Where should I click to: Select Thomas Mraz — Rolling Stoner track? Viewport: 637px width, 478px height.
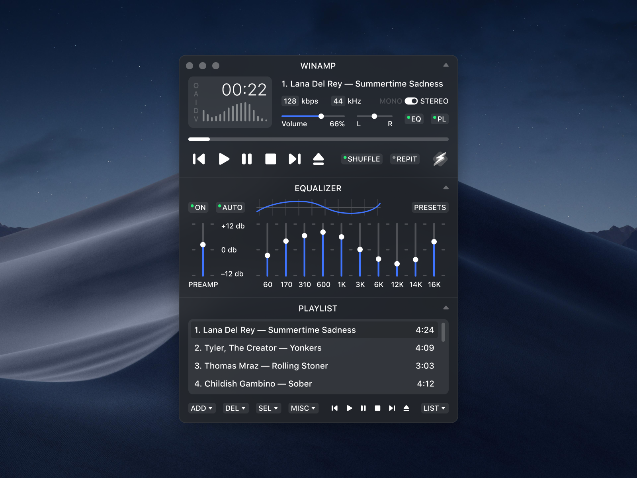[x=314, y=366]
